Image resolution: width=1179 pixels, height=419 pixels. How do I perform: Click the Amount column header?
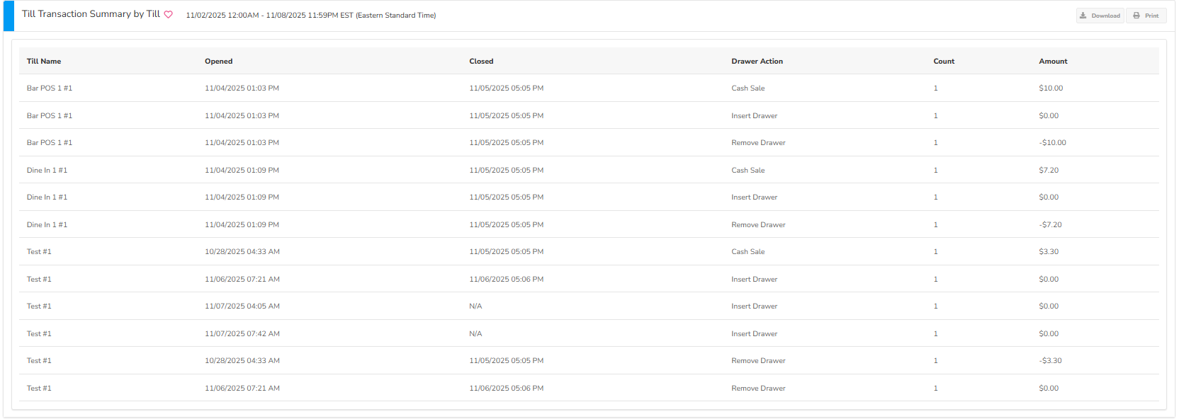coord(1053,62)
